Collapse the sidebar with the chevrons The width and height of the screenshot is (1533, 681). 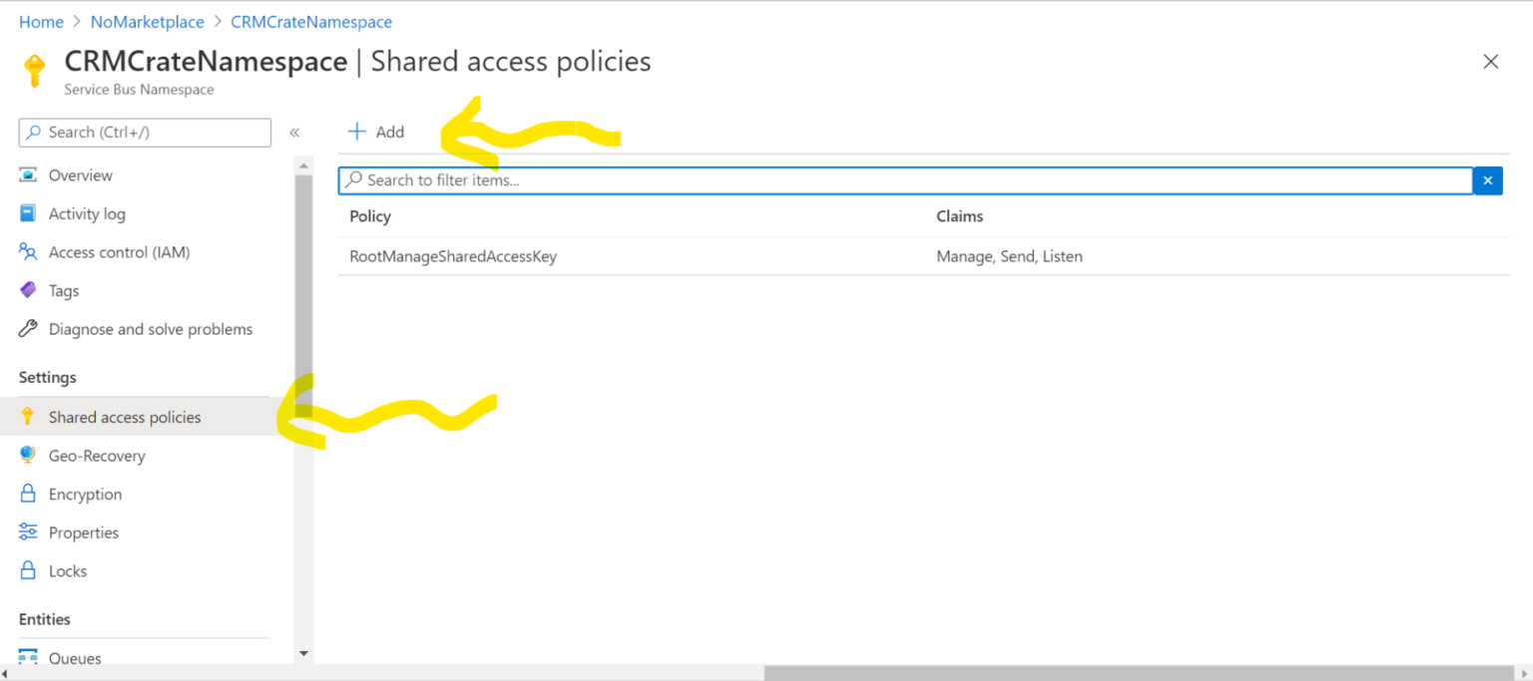click(x=294, y=132)
